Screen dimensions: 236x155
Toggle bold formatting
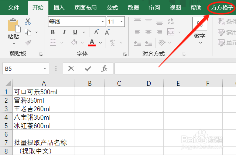(x=53, y=32)
